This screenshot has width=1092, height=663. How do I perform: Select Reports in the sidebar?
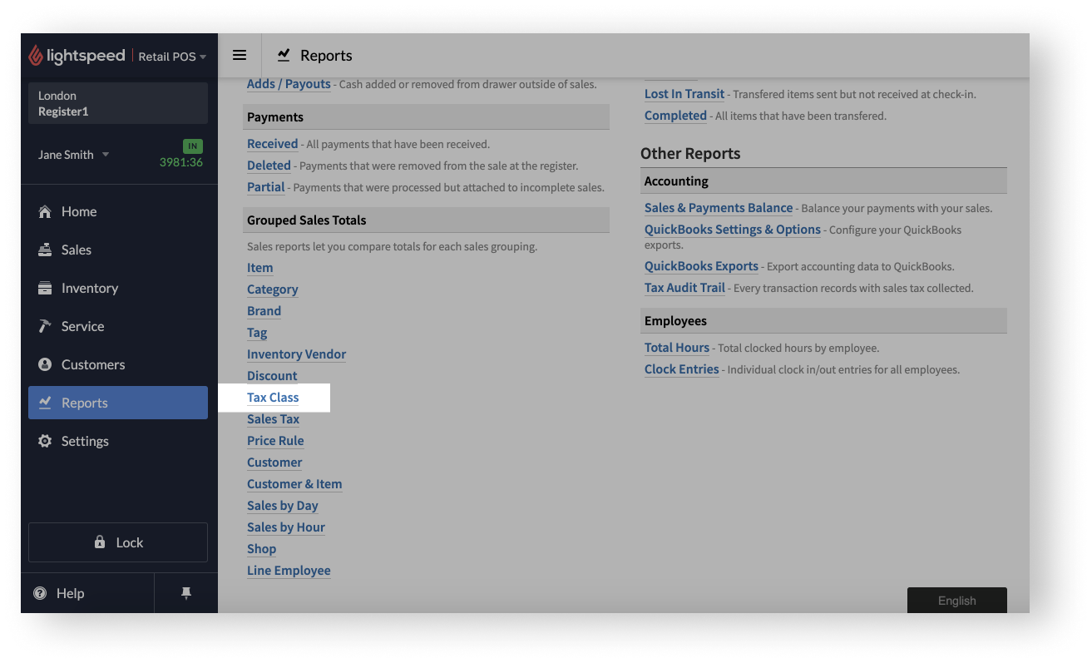(x=118, y=403)
